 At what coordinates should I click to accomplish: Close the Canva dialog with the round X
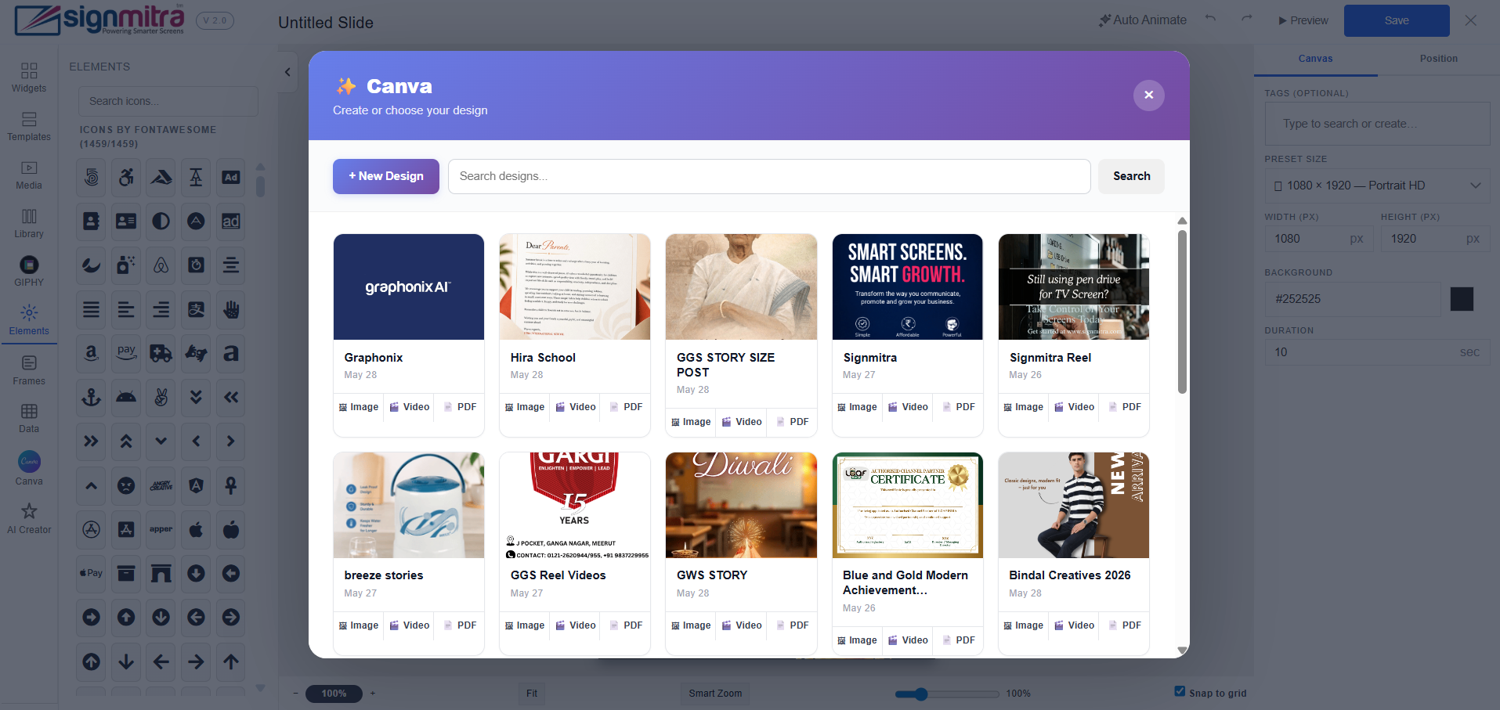coord(1148,96)
